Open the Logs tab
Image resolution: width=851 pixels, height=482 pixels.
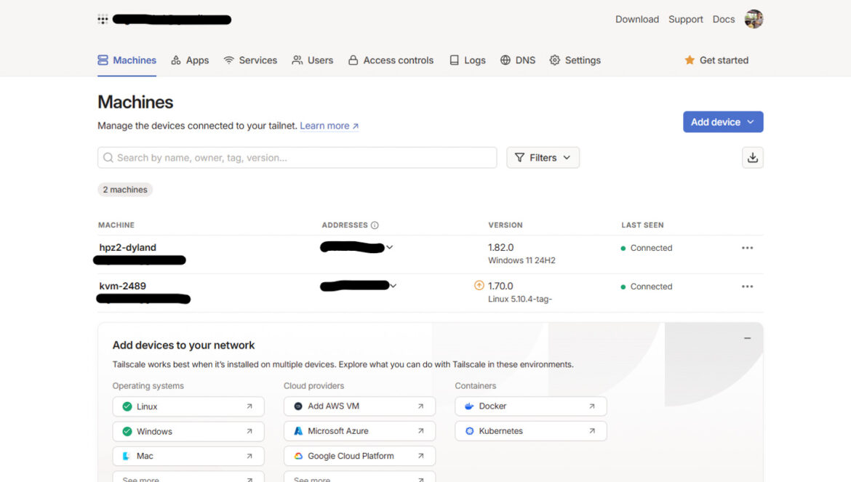coord(467,60)
